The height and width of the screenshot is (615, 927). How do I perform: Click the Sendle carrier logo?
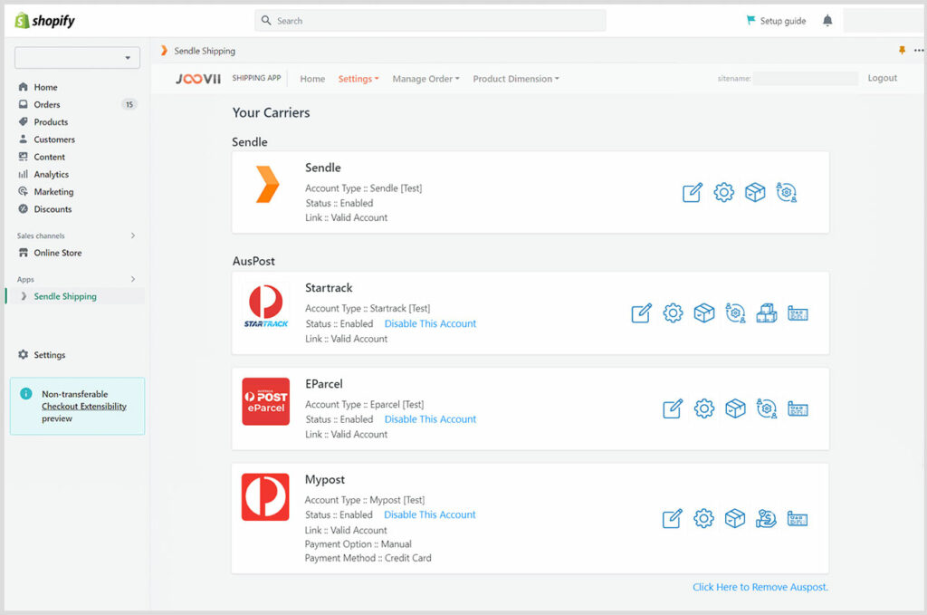pos(267,184)
